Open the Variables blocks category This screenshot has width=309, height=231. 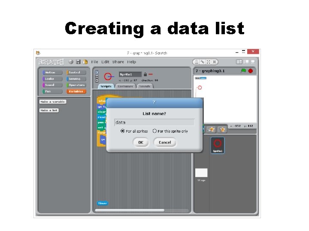tap(76, 92)
